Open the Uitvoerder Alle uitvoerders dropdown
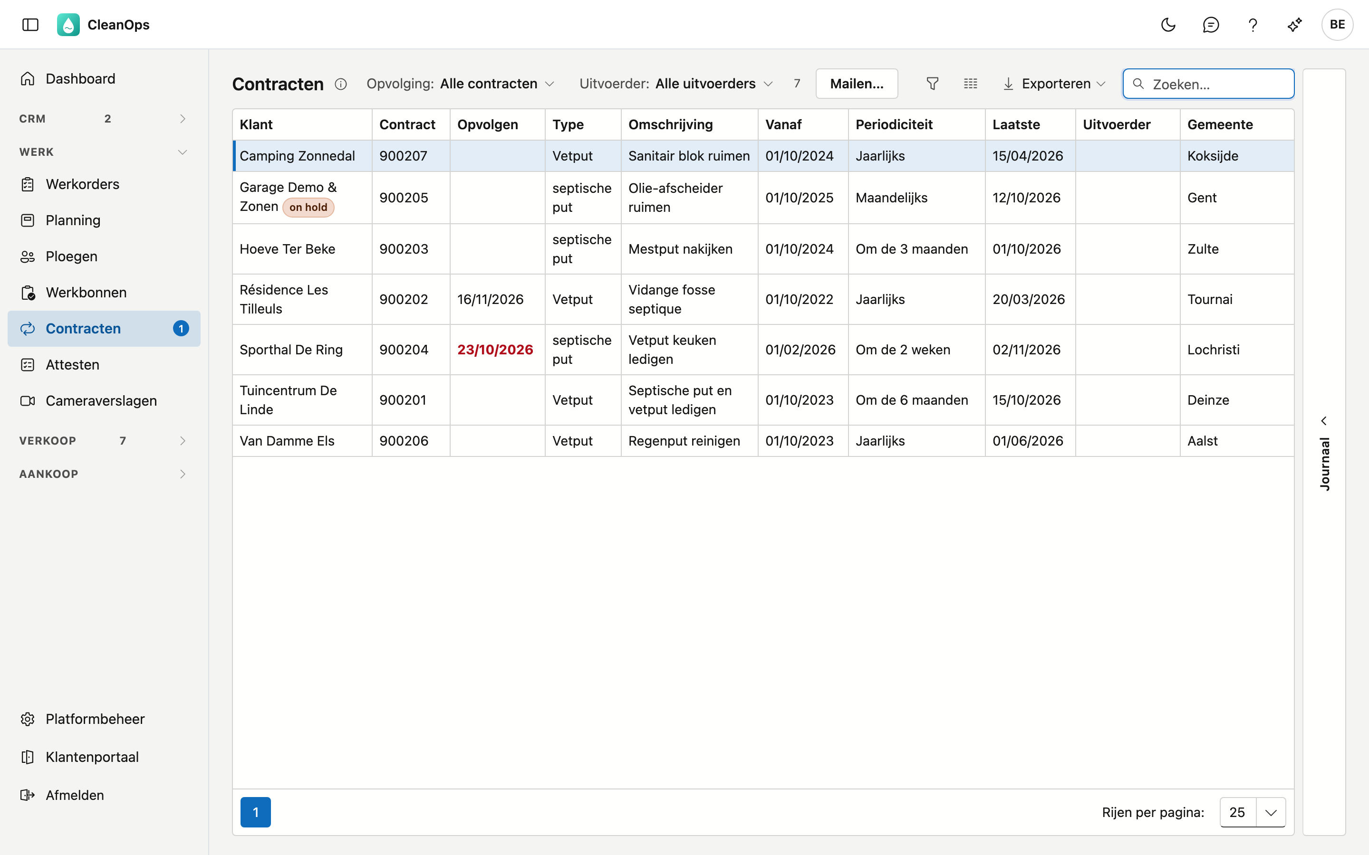This screenshot has height=855, width=1369. pos(676,84)
